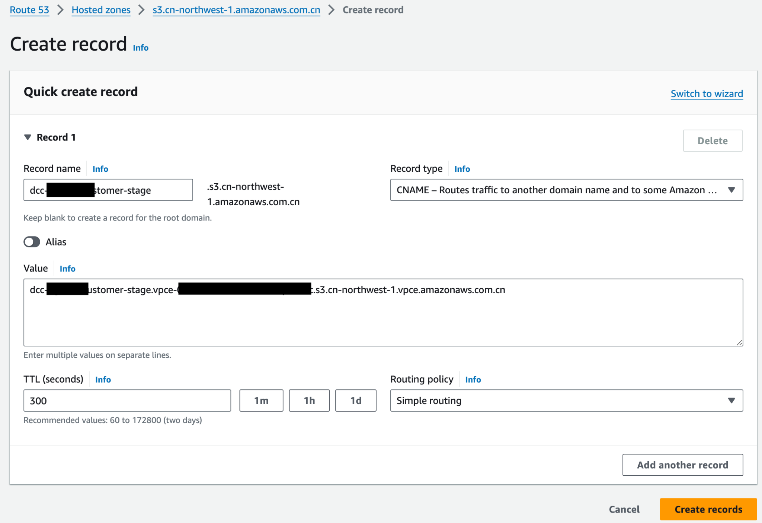Image resolution: width=762 pixels, height=523 pixels.
Task: Click the arrow icon of Routing policy dropdown
Action: (x=731, y=401)
